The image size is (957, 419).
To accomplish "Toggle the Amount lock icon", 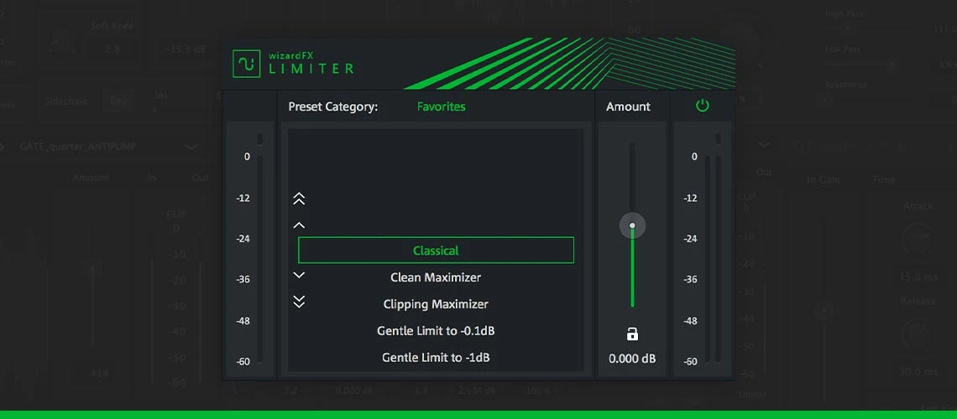I will pyautogui.click(x=632, y=334).
